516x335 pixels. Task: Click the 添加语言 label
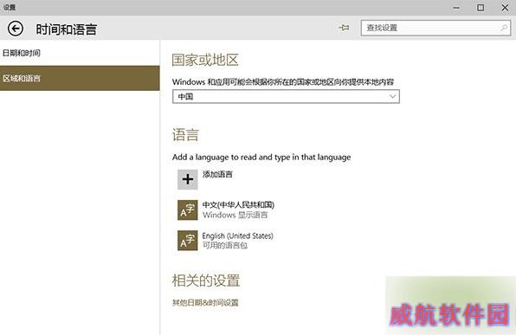[x=217, y=174]
